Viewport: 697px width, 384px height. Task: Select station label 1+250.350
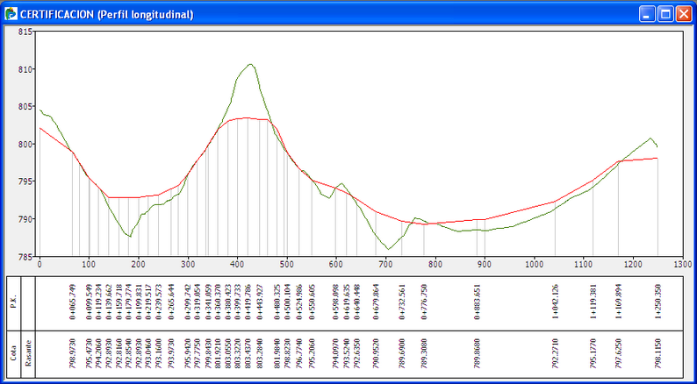(x=657, y=302)
